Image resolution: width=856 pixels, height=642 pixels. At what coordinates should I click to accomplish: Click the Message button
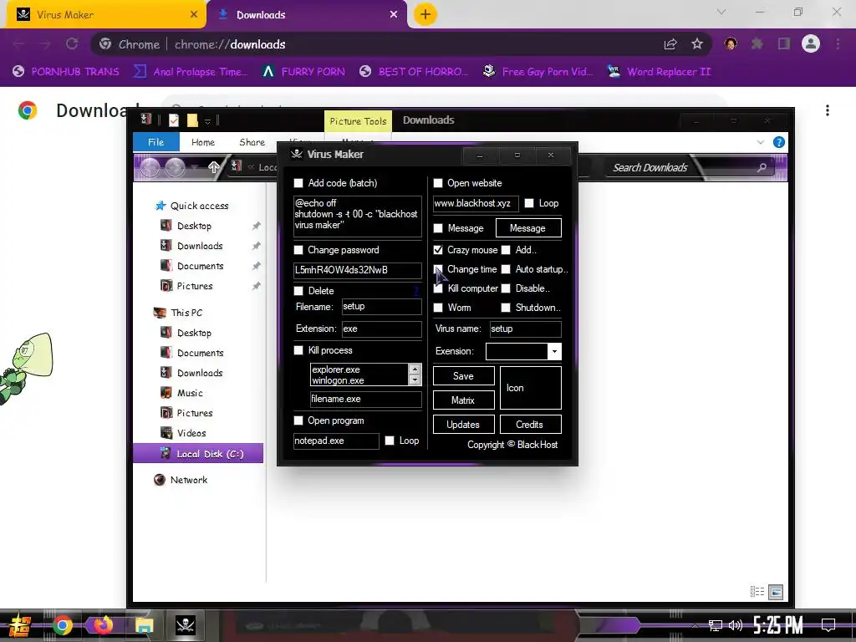click(x=528, y=228)
